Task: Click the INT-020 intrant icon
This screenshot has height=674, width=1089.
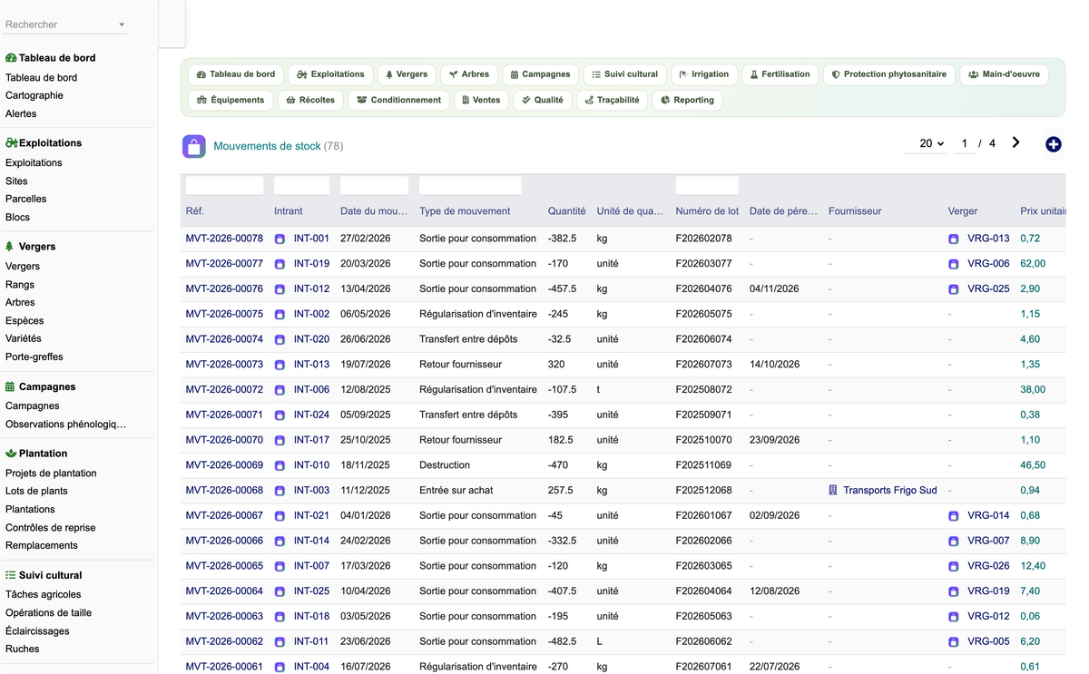Action: [280, 339]
